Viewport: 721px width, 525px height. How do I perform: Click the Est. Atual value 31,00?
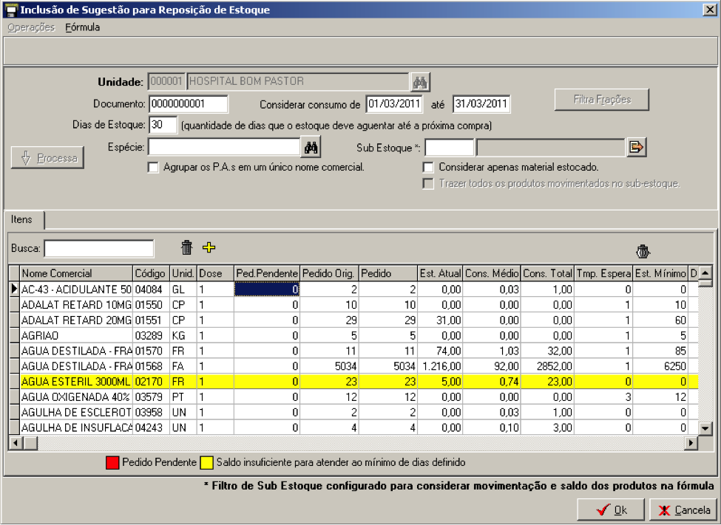pos(440,320)
